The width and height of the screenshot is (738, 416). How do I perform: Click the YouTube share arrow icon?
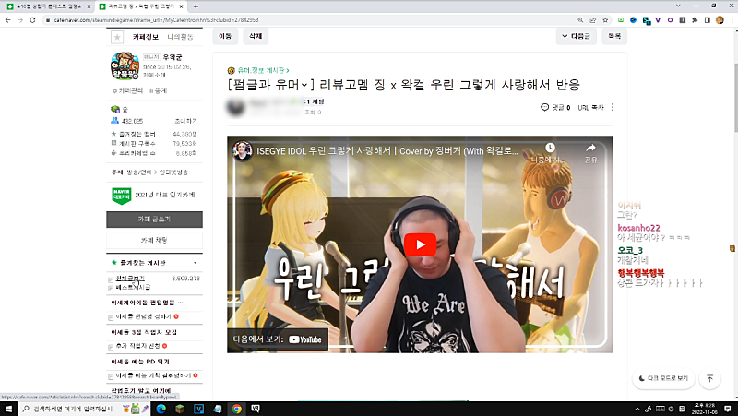590,149
